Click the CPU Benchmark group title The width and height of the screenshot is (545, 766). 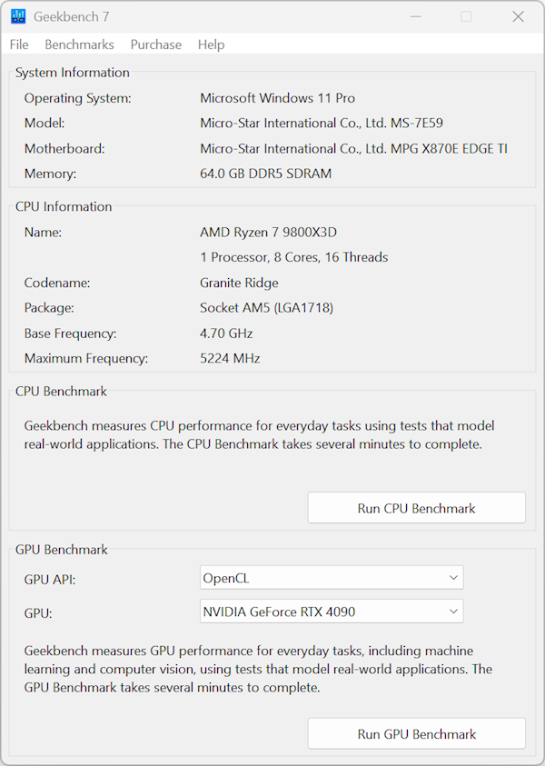pyautogui.click(x=61, y=391)
